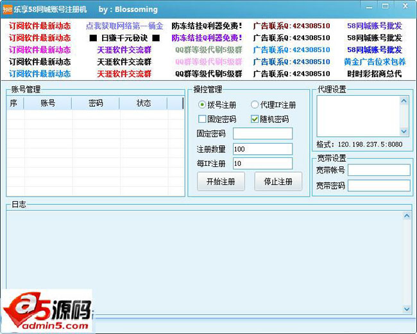Click the 开始注册 button
This screenshot has width=417, height=334.
pos(221,181)
